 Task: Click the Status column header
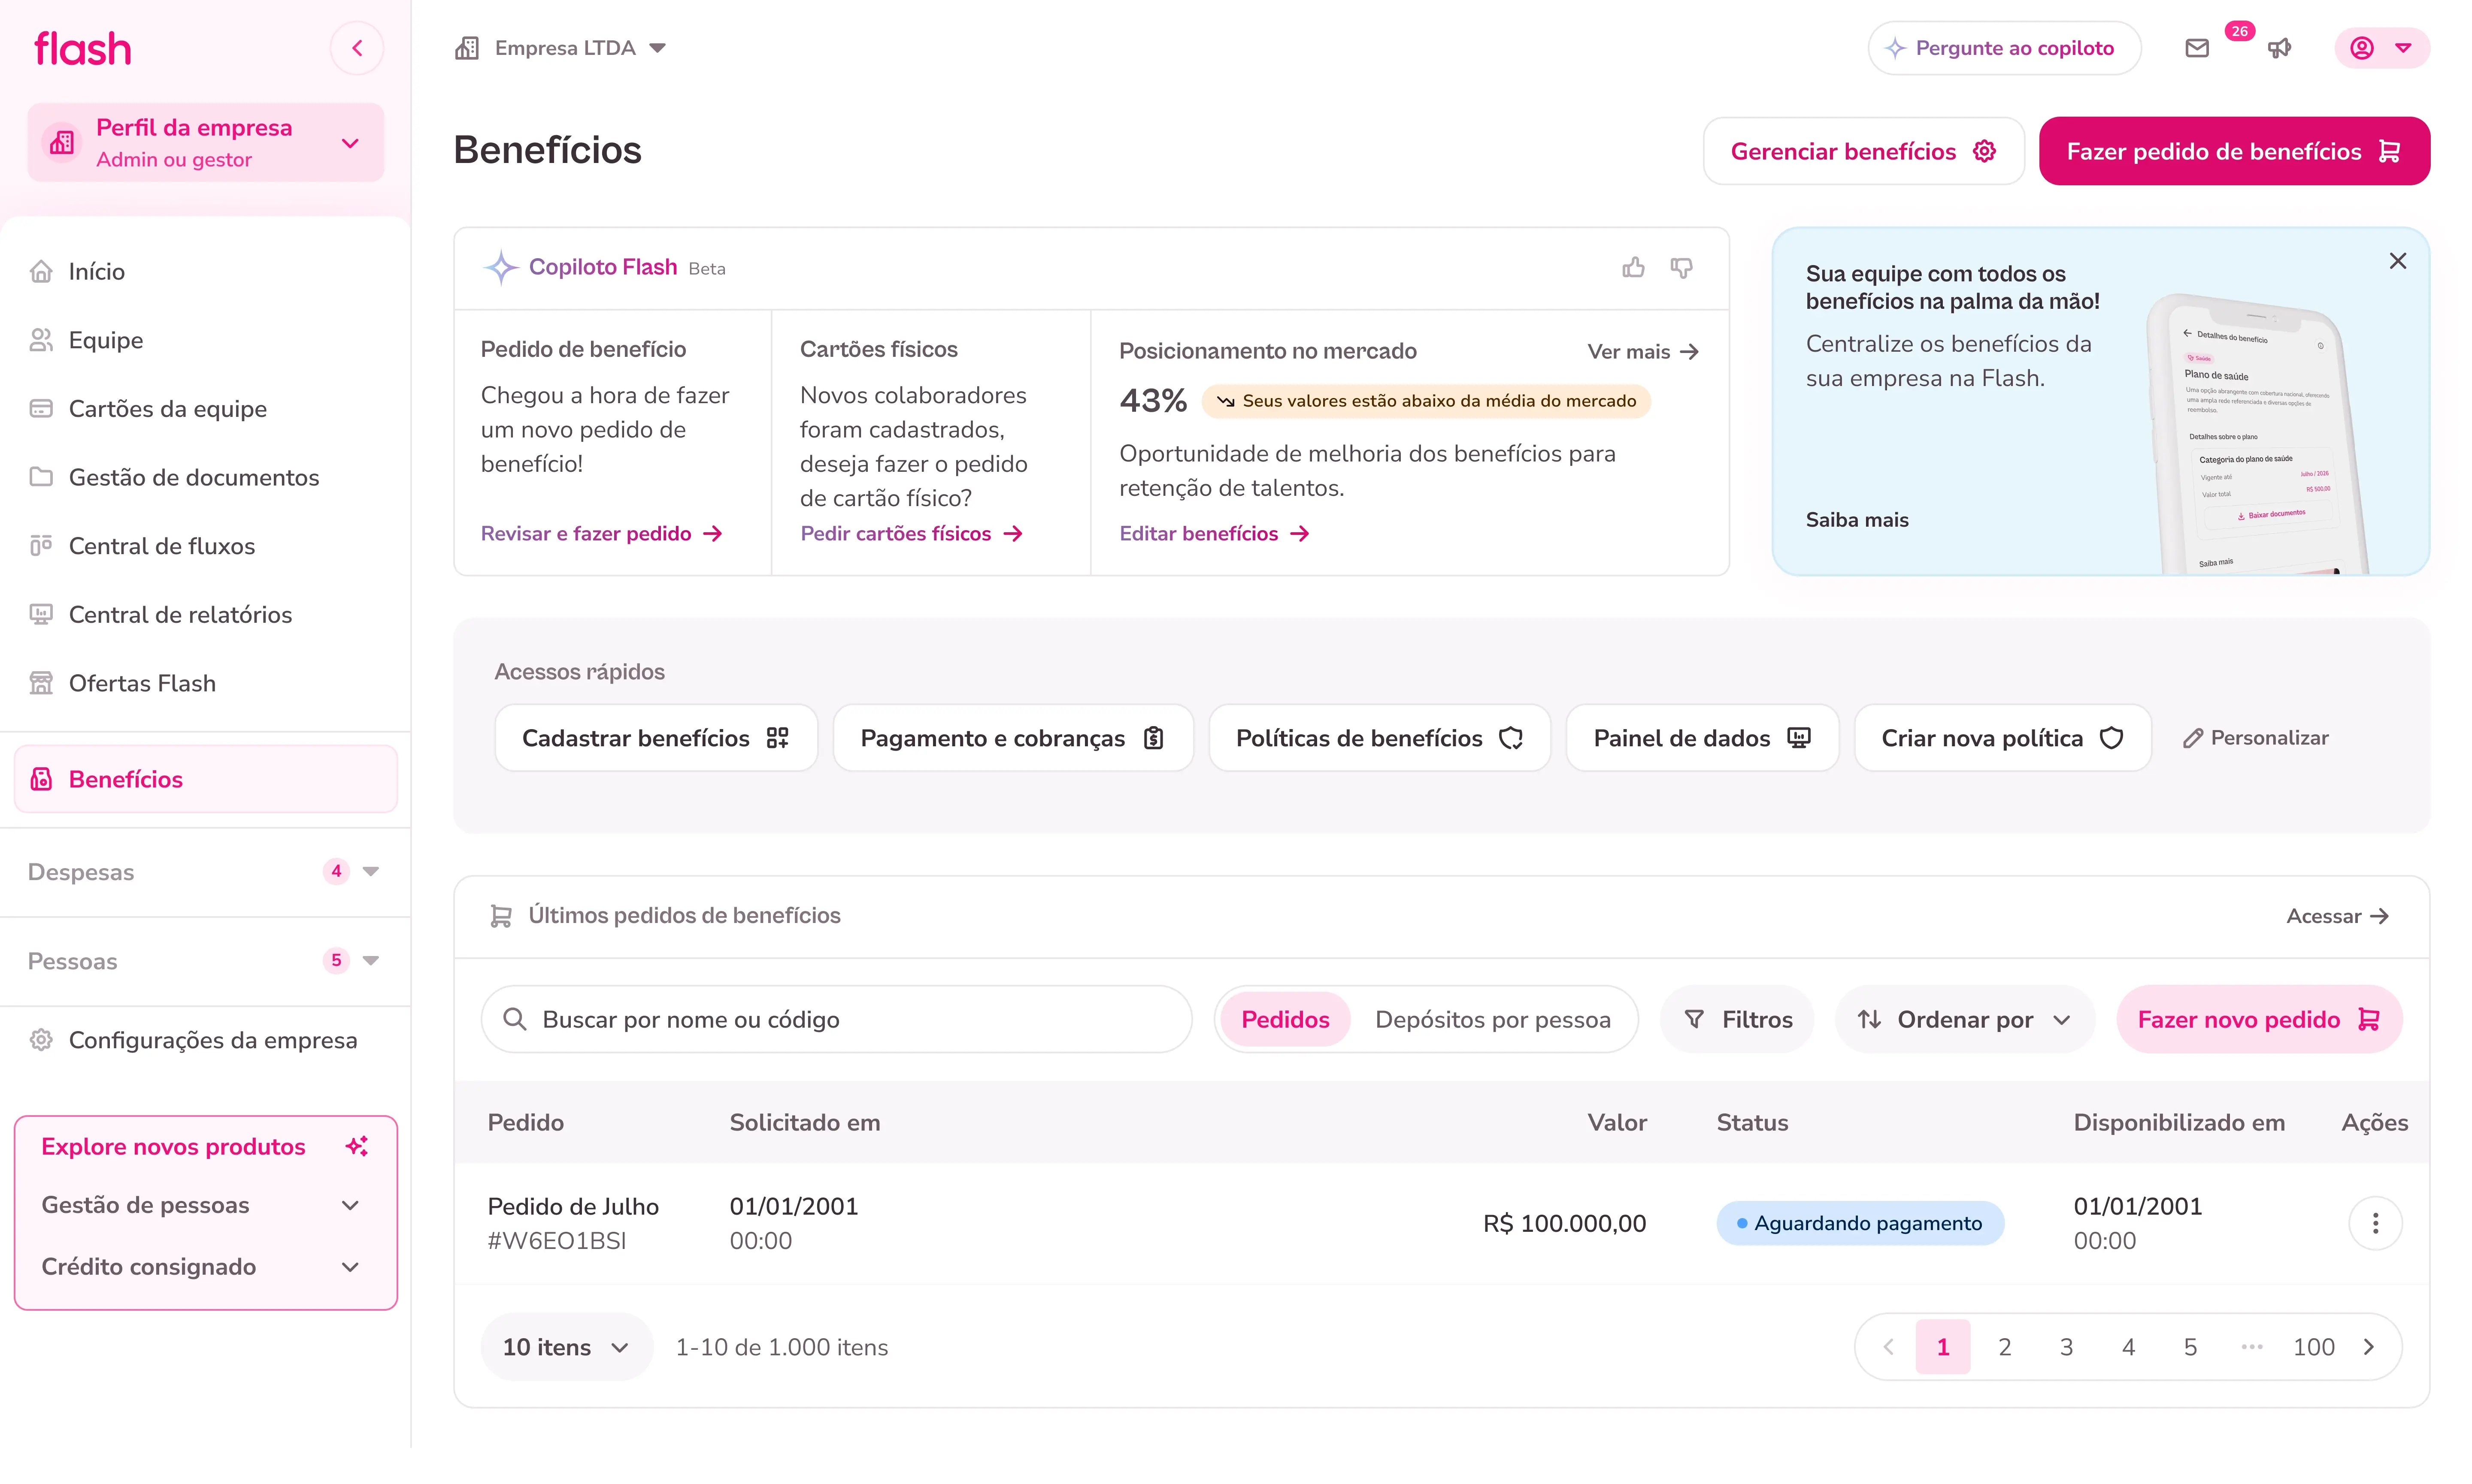pyautogui.click(x=1752, y=1123)
